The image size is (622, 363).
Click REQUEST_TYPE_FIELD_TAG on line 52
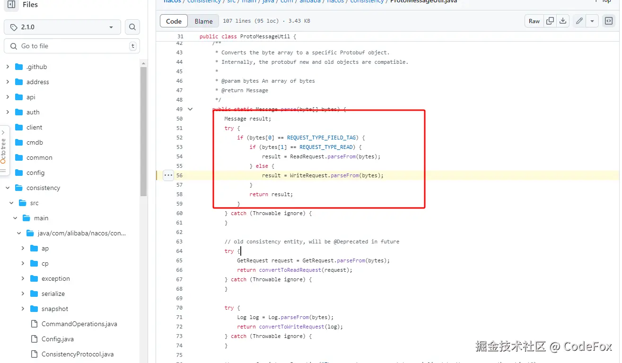point(321,138)
